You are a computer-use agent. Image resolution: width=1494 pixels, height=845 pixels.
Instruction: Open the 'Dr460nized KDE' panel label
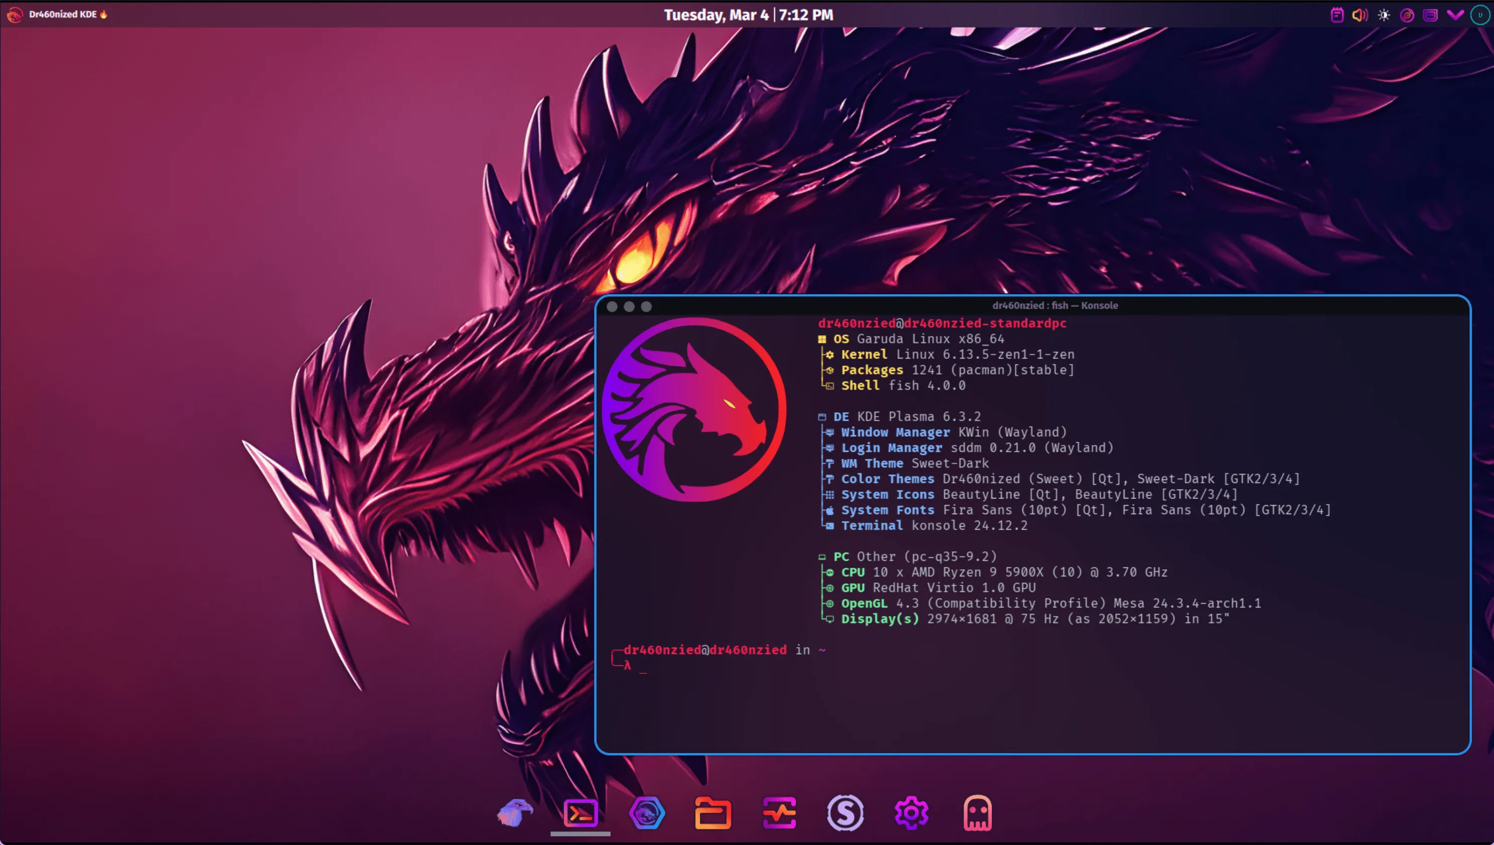68,15
